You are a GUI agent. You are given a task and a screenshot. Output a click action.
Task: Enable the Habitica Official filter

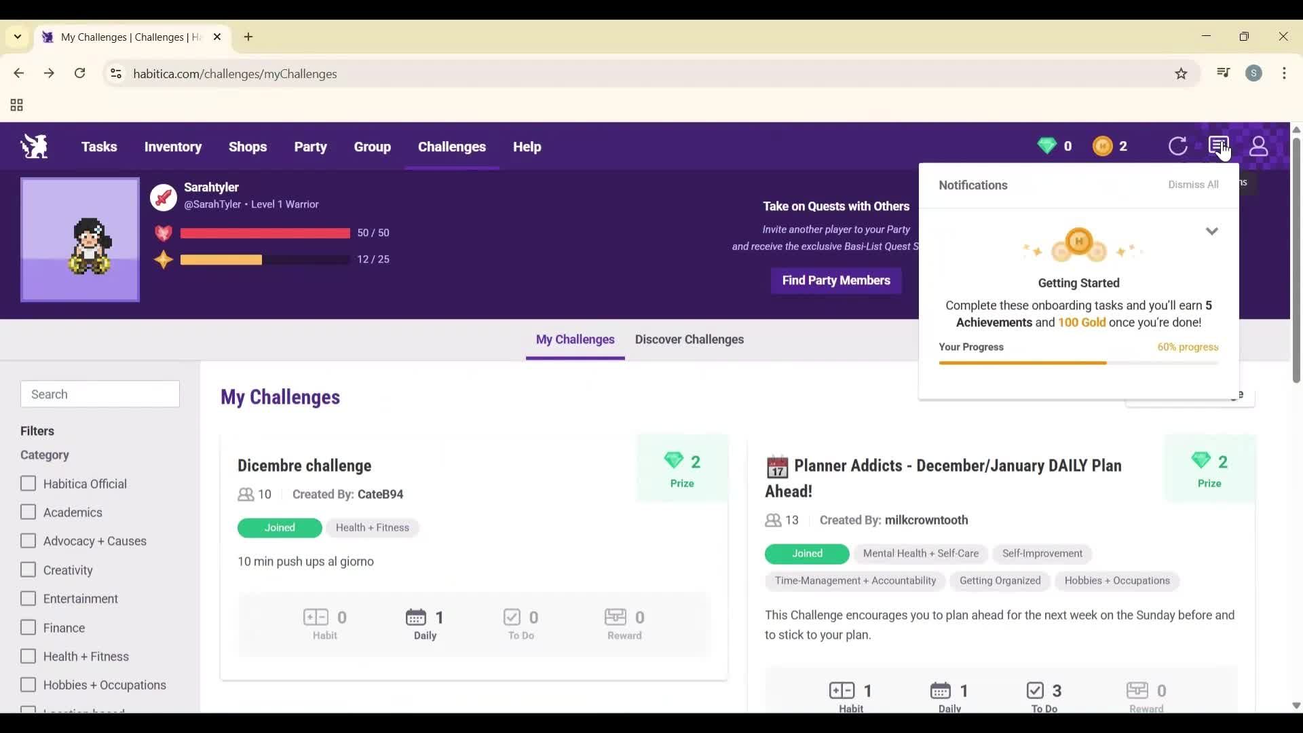pyautogui.click(x=29, y=483)
